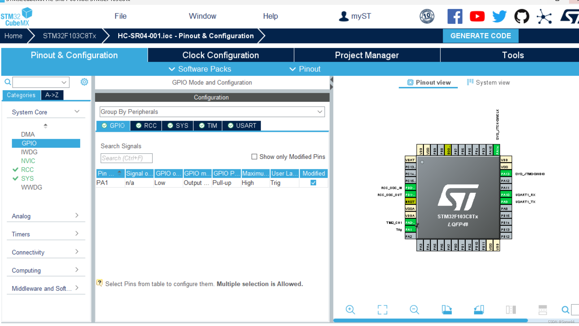The image size is (579, 326).
Task: Click the 10-year anniversary badge icon
Action: click(427, 16)
